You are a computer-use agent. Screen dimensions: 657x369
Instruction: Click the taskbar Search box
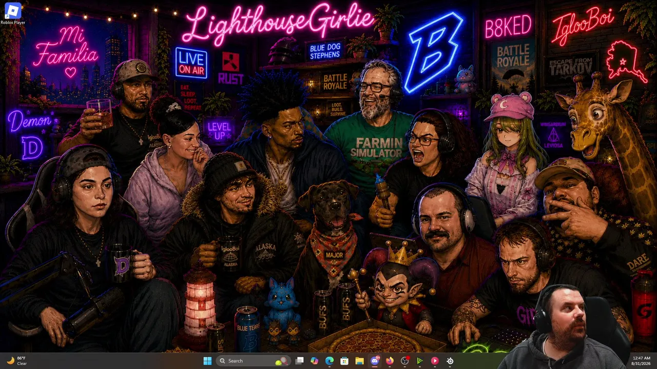254,361
